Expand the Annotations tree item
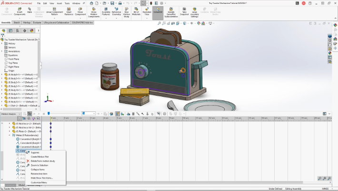This screenshot has width=338, height=191. [x=2, y=51]
